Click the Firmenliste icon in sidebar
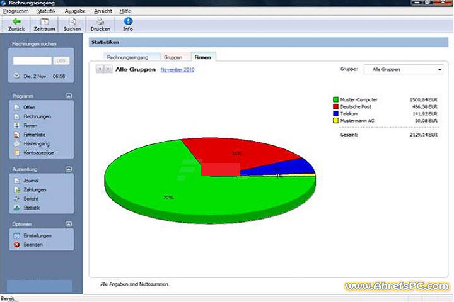 click(x=17, y=135)
